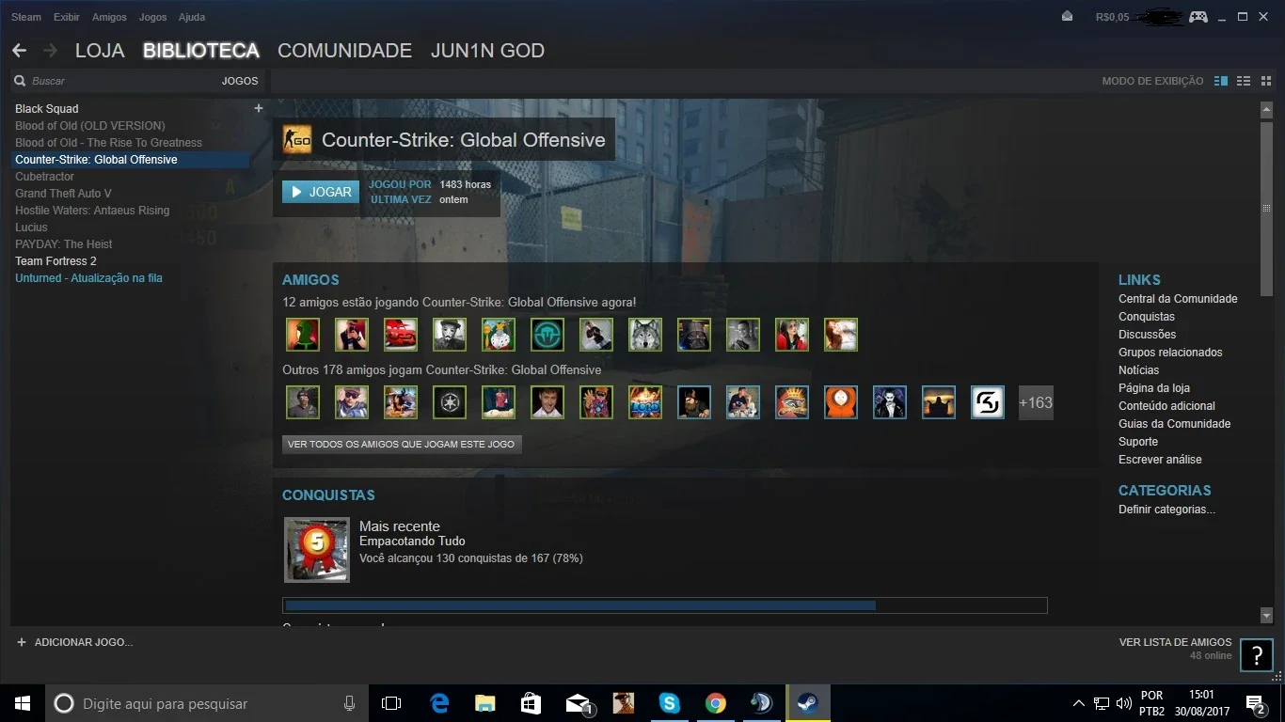Open the LORD avatar friend profile
The image size is (1285, 722).
tap(645, 402)
